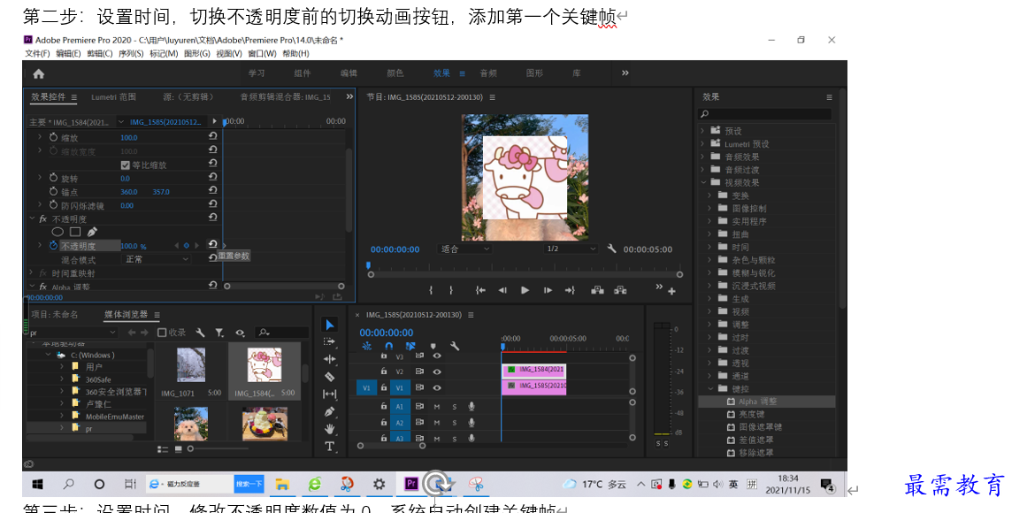Step forward one frame
The width and height of the screenshot is (1012, 513).
[x=548, y=290]
